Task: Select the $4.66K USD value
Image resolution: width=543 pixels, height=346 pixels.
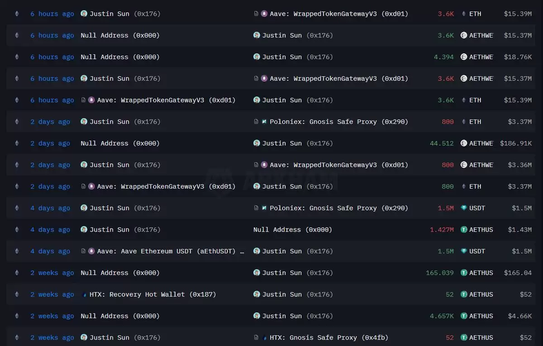Action: coord(520,316)
